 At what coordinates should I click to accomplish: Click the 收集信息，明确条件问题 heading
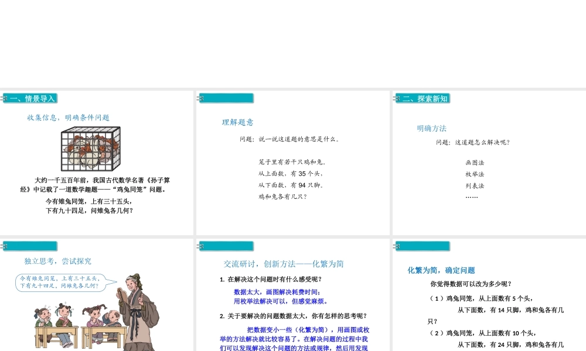[69, 118]
